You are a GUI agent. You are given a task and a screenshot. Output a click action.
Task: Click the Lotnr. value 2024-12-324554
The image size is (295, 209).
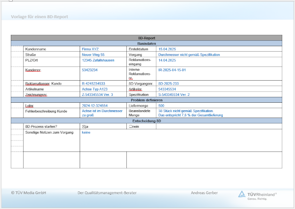[x=94, y=105]
